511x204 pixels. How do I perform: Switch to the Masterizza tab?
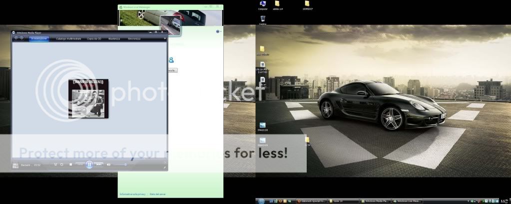pyautogui.click(x=114, y=39)
